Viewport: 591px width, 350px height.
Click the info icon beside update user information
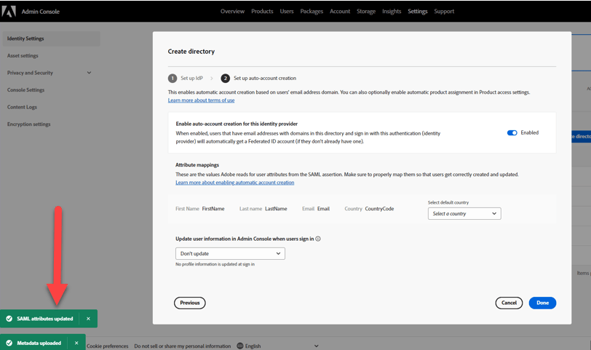point(318,239)
